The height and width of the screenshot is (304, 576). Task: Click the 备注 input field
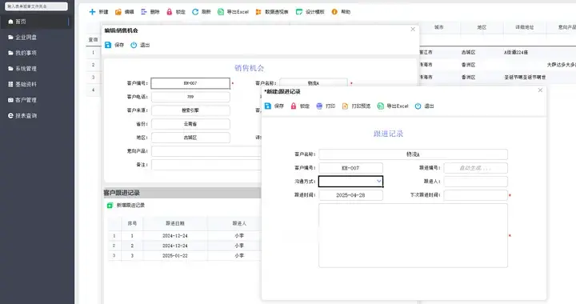206,165
